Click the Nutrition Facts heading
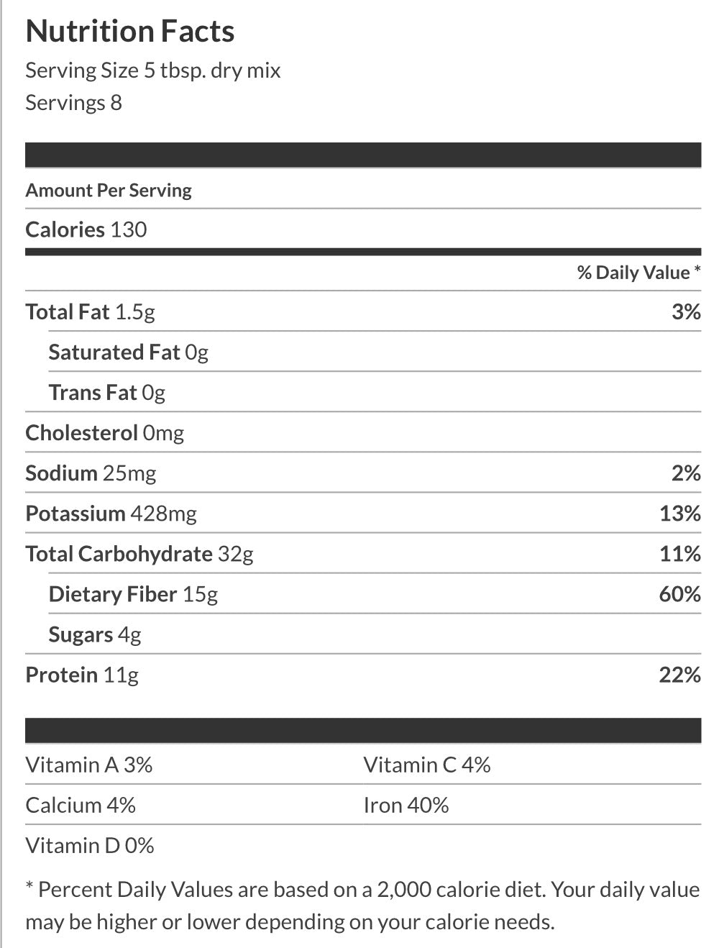This screenshot has width=719, height=948. click(130, 32)
